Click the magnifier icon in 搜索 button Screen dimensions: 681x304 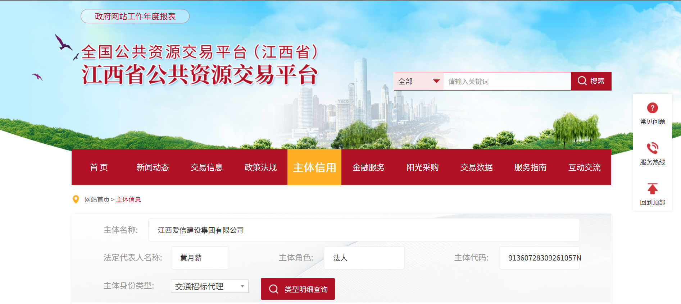pos(582,81)
